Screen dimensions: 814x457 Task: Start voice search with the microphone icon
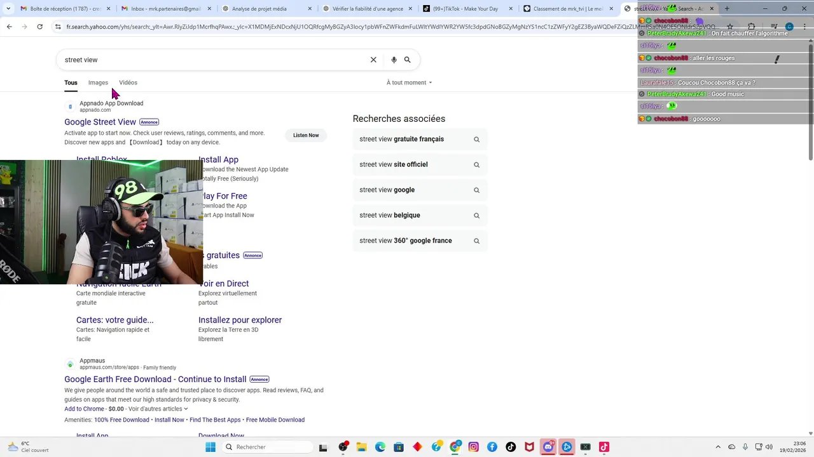(x=394, y=60)
